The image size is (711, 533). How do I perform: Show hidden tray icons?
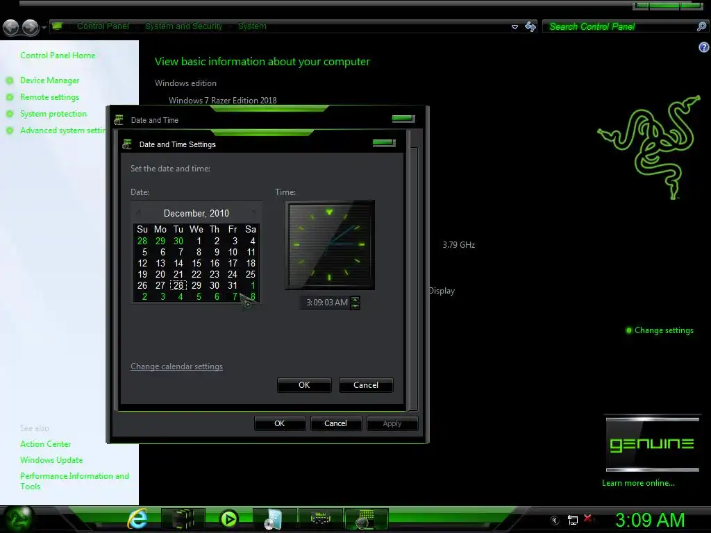[x=555, y=521]
